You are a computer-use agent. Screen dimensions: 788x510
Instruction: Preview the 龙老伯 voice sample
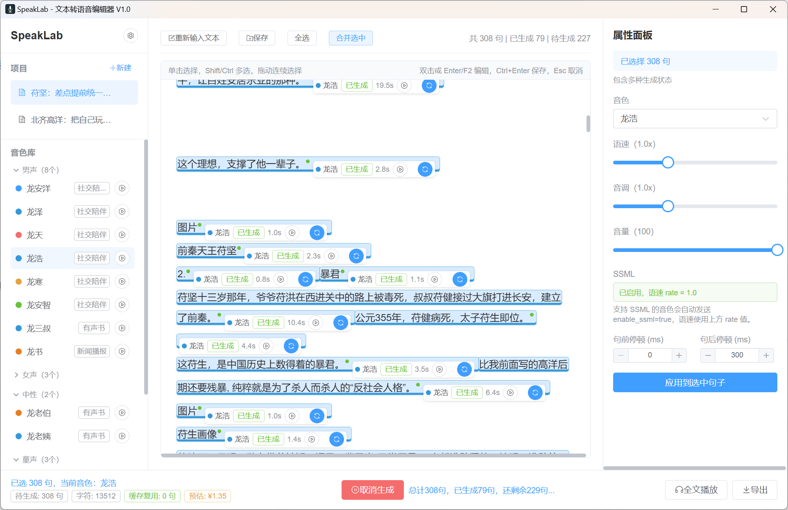pyautogui.click(x=122, y=413)
